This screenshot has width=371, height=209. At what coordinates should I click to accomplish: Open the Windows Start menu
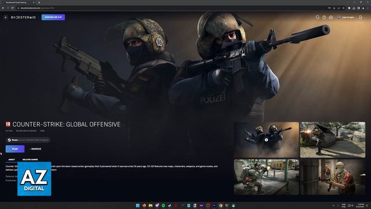pos(138,206)
